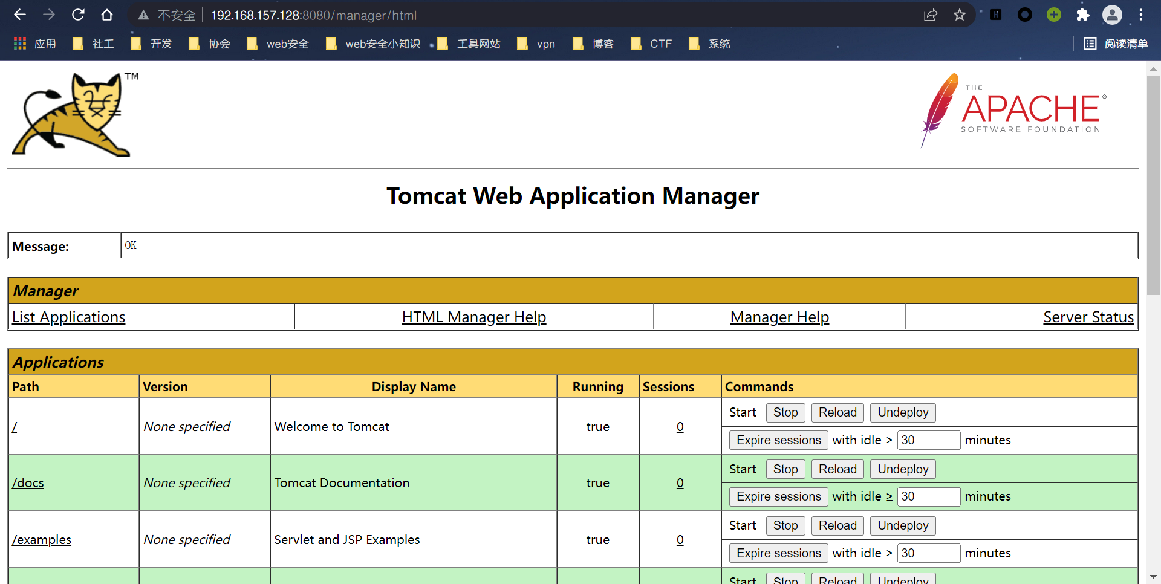1161x584 pixels.
Task: Click the Apache Software Foundation logo
Action: pyautogui.click(x=1013, y=111)
